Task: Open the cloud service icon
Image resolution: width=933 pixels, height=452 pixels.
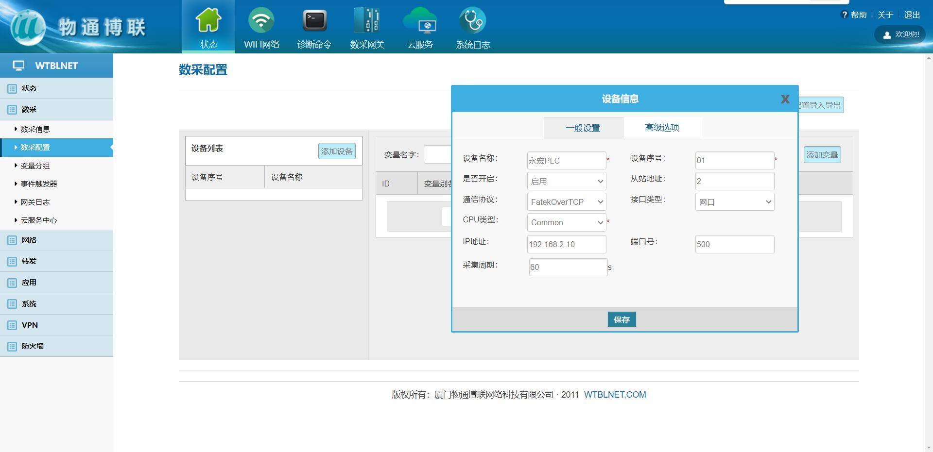Action: [x=420, y=20]
